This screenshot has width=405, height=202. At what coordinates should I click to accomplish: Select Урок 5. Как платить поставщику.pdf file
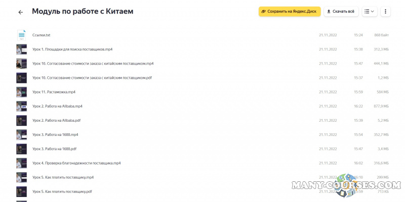tap(62, 192)
